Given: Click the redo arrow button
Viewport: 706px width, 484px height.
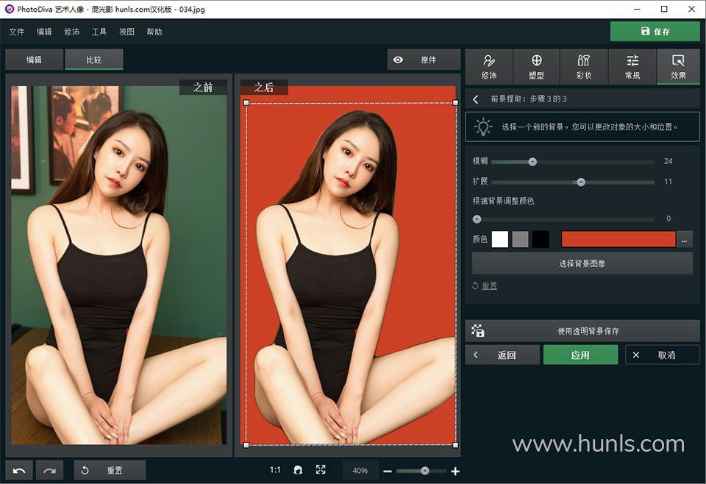Looking at the screenshot, I should pos(49,471).
